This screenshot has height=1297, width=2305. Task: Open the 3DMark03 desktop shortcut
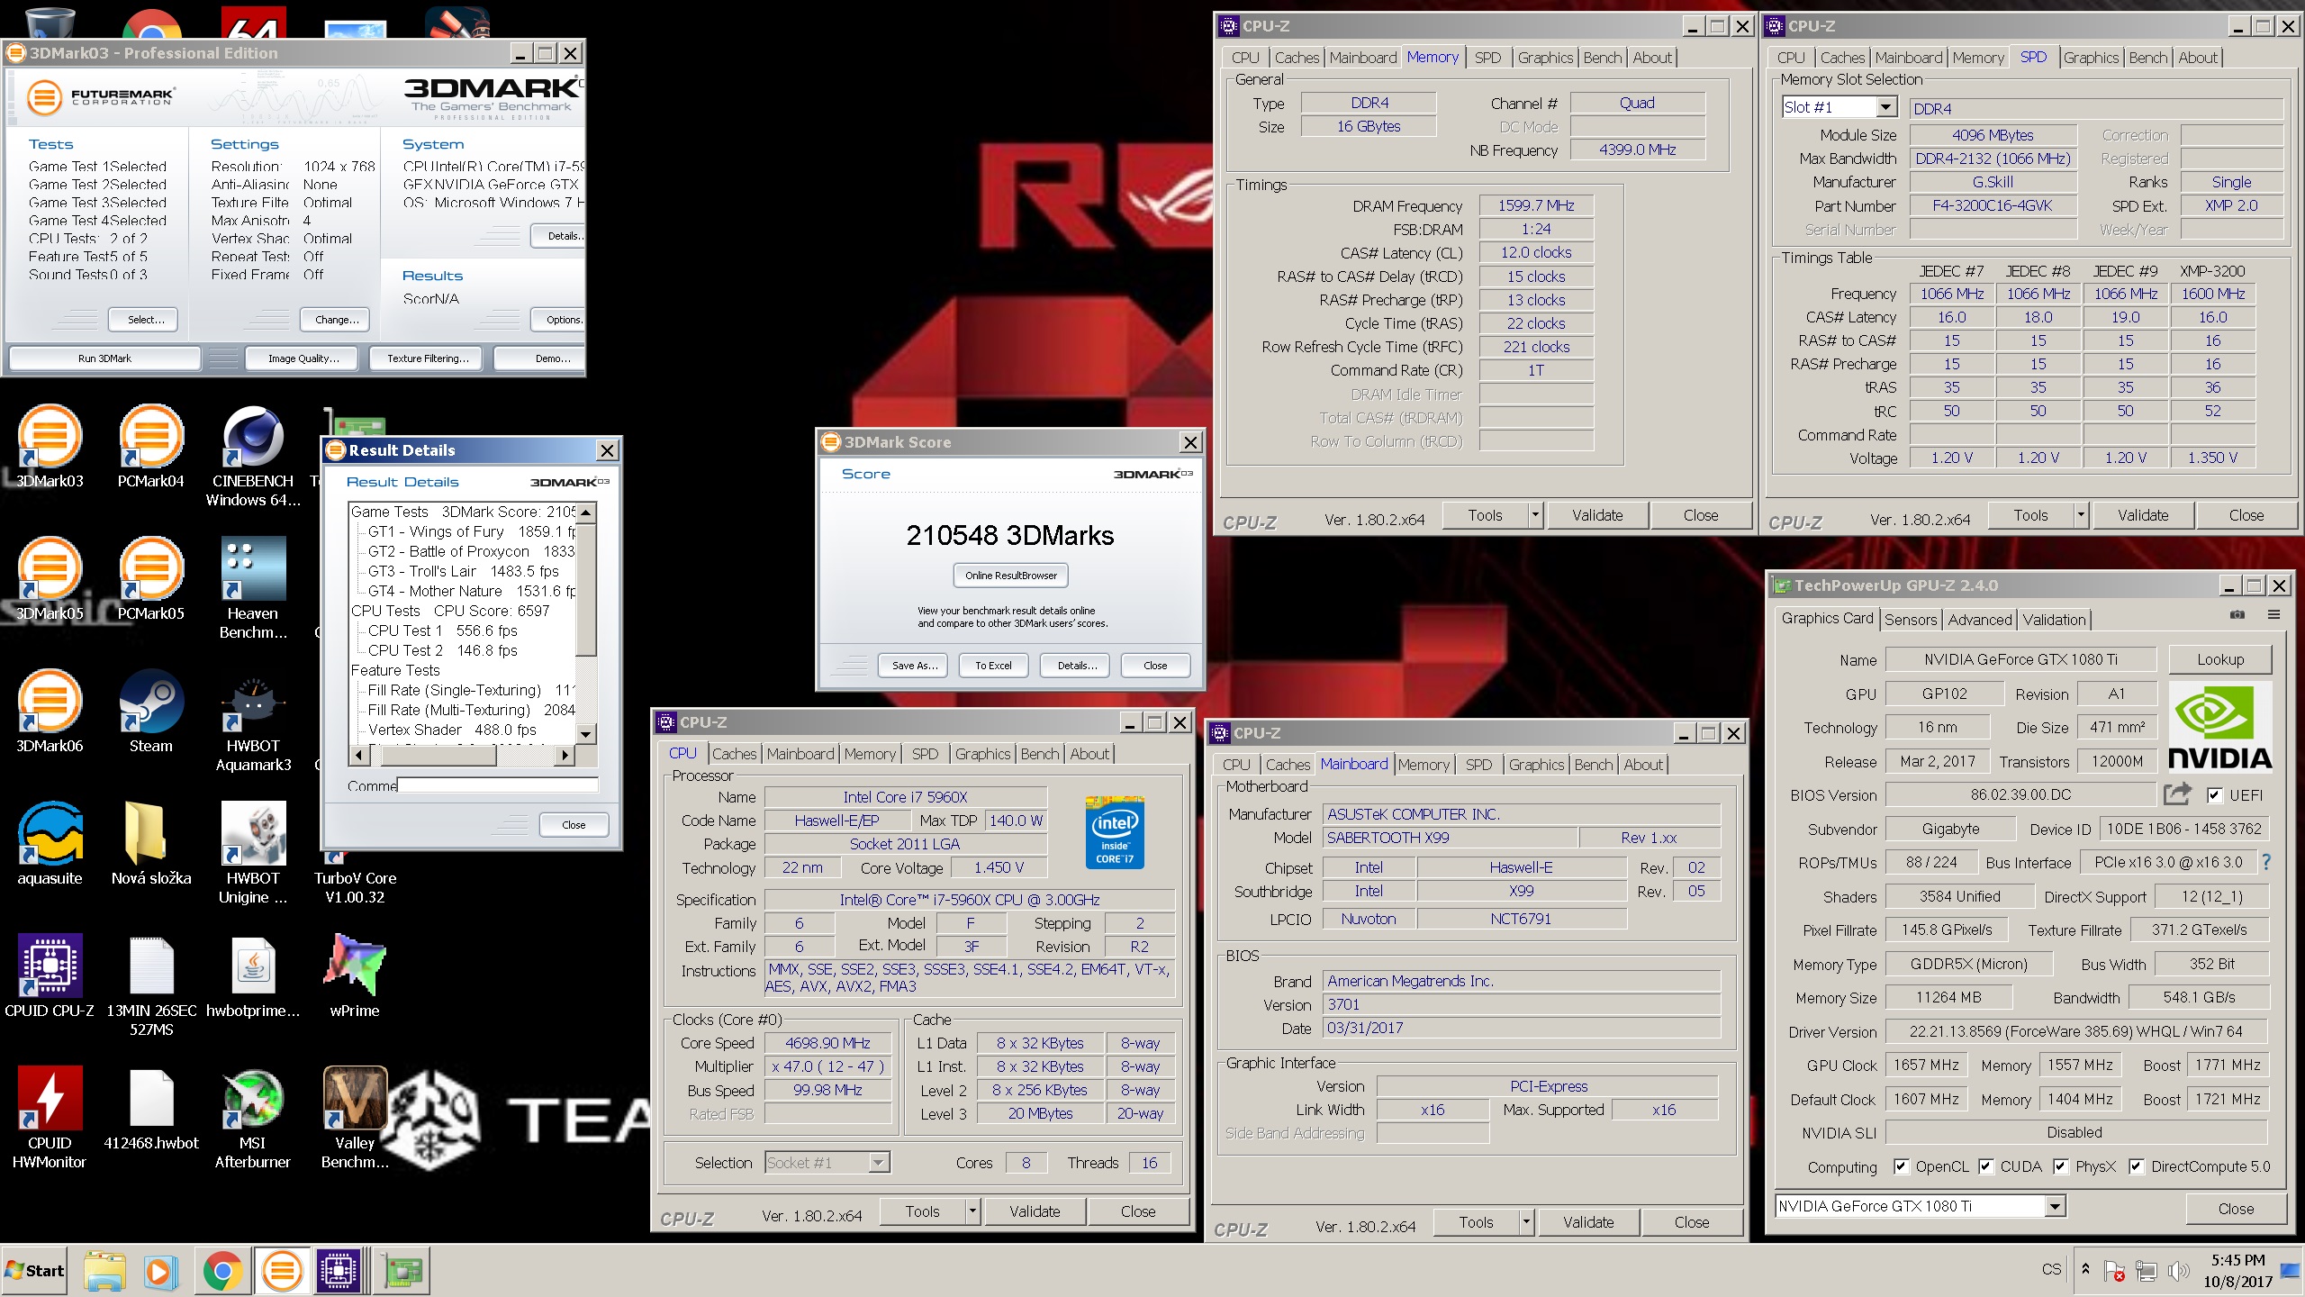coord(50,446)
